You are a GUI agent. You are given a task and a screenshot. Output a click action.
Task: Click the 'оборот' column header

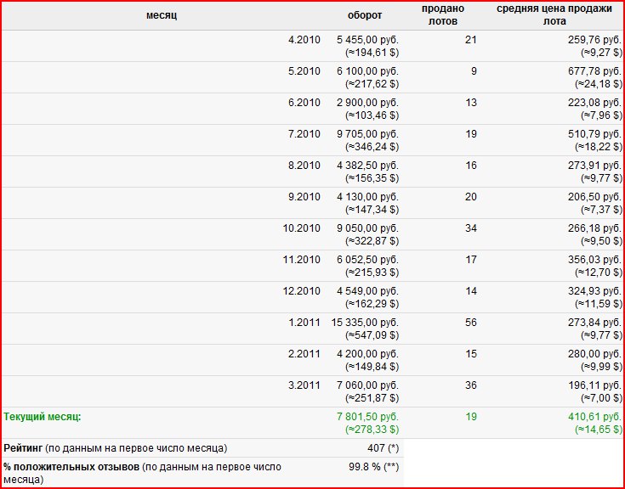click(365, 15)
